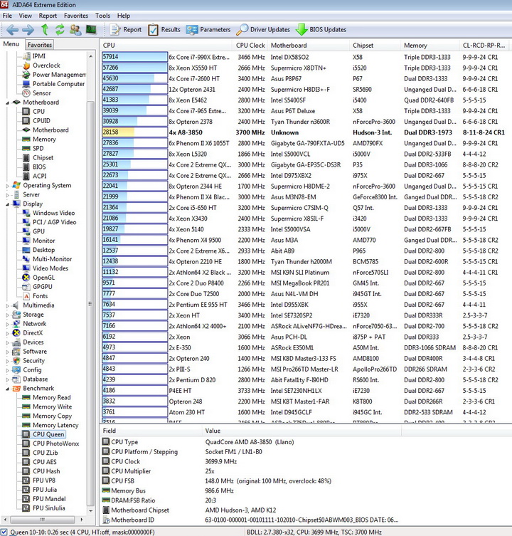Open the File menu
Viewport: 512px width, 536px height.
pyautogui.click(x=7, y=16)
